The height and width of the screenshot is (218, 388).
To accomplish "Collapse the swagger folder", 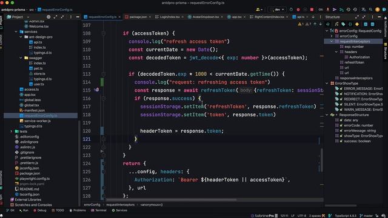I will (21, 58).
